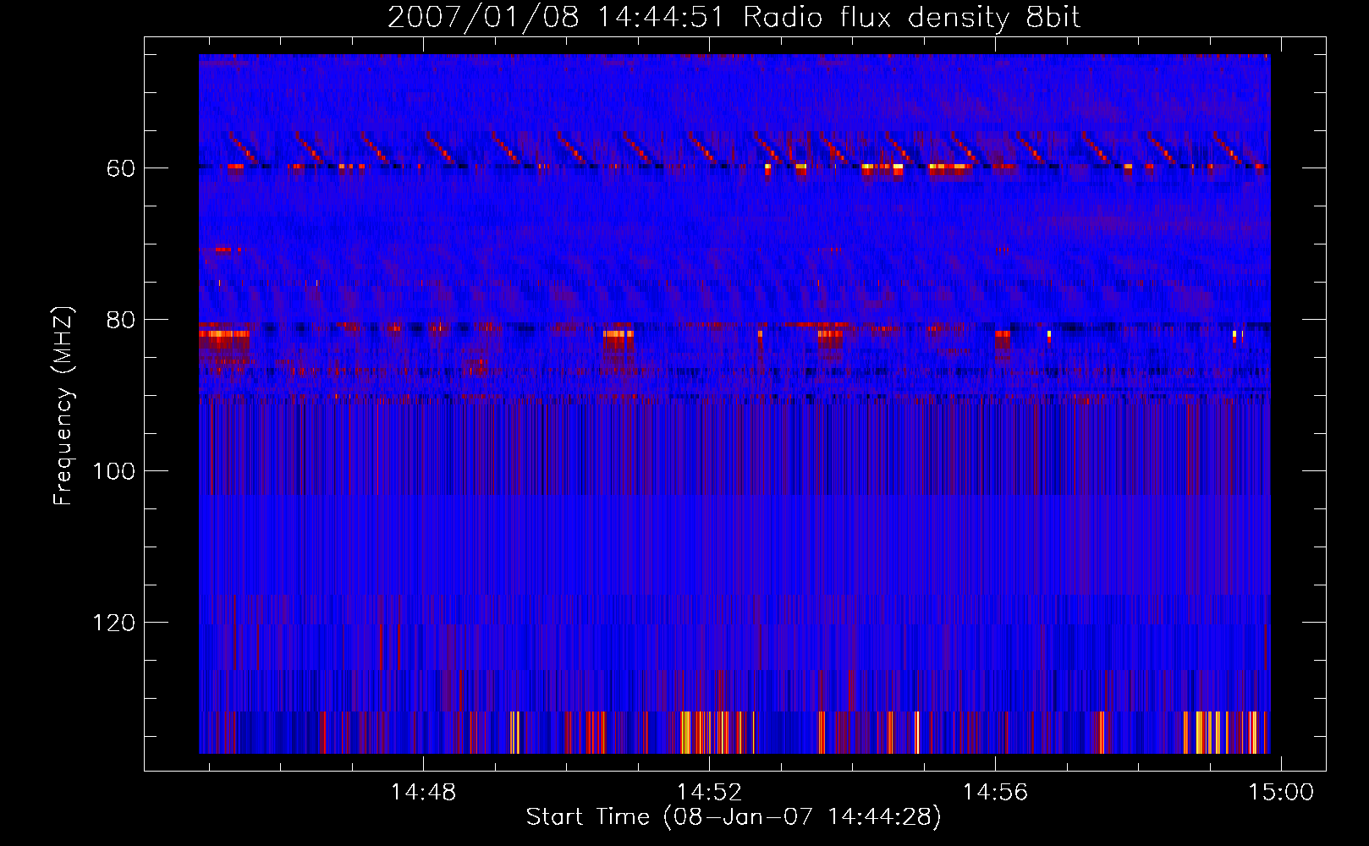Viewport: 1369px width, 846px height.
Task: Select the "Frequency (MHZ)" axis label
Action: point(63,405)
